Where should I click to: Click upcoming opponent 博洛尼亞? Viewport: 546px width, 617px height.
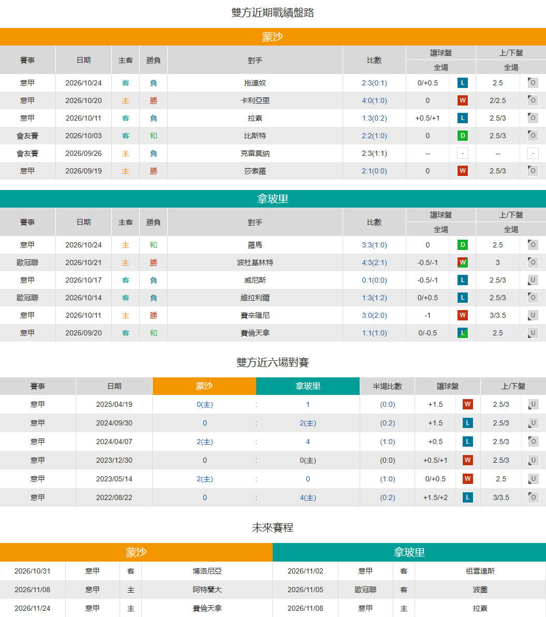tap(208, 571)
